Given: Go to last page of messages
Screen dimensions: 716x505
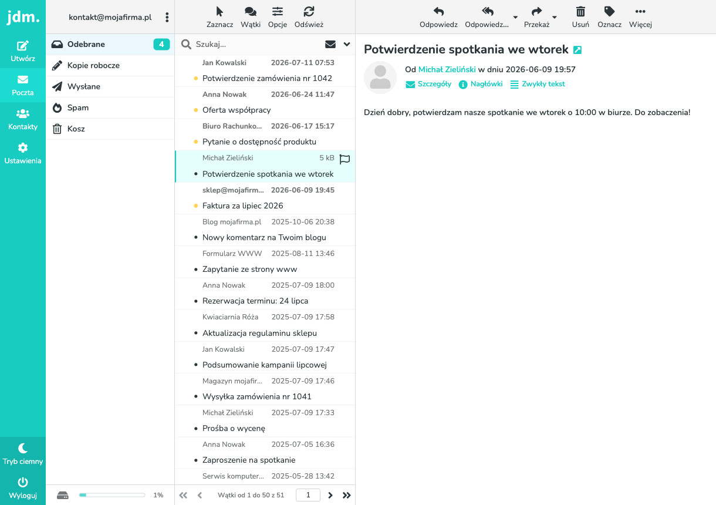Looking at the screenshot, I should tap(347, 495).
